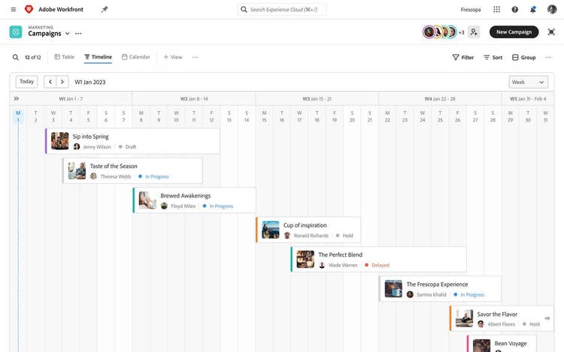Viewport: 564px width, 352px height.
Task: Open the Brewed Awakenings campaign thumbnail
Action: click(147, 200)
